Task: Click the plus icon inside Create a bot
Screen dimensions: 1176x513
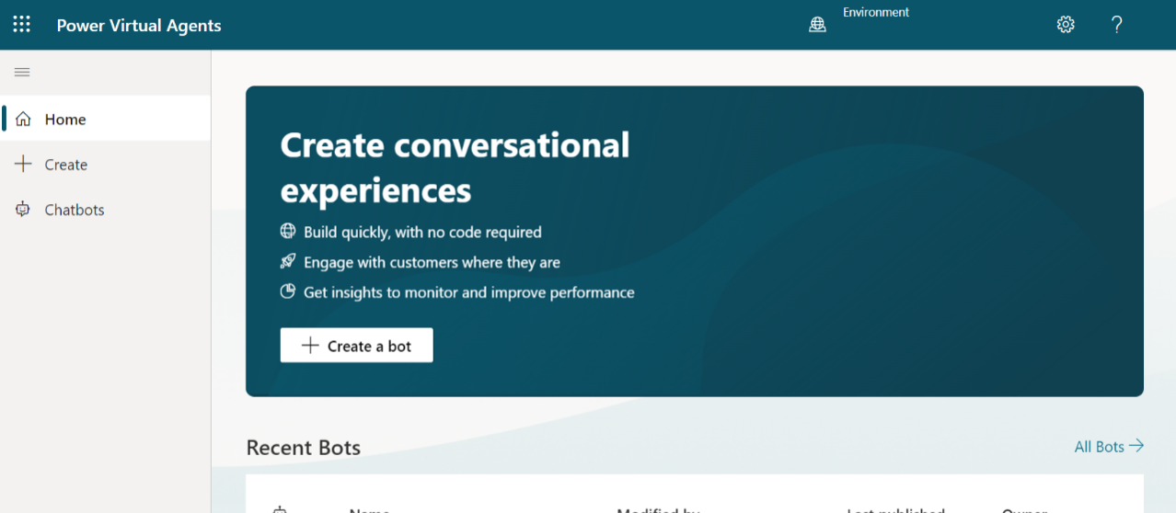Action: 310,346
